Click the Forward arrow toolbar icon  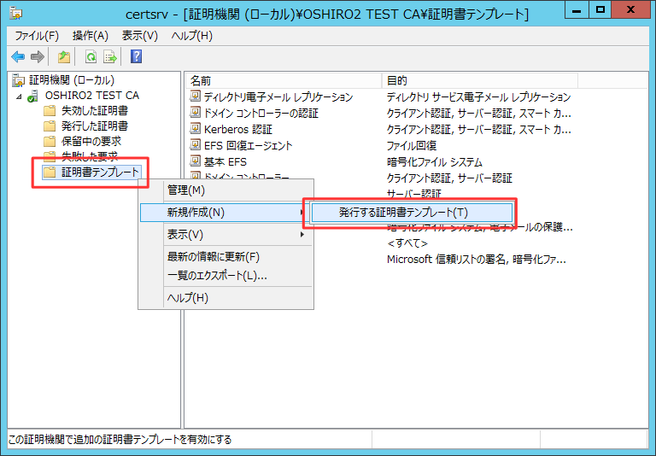38,56
